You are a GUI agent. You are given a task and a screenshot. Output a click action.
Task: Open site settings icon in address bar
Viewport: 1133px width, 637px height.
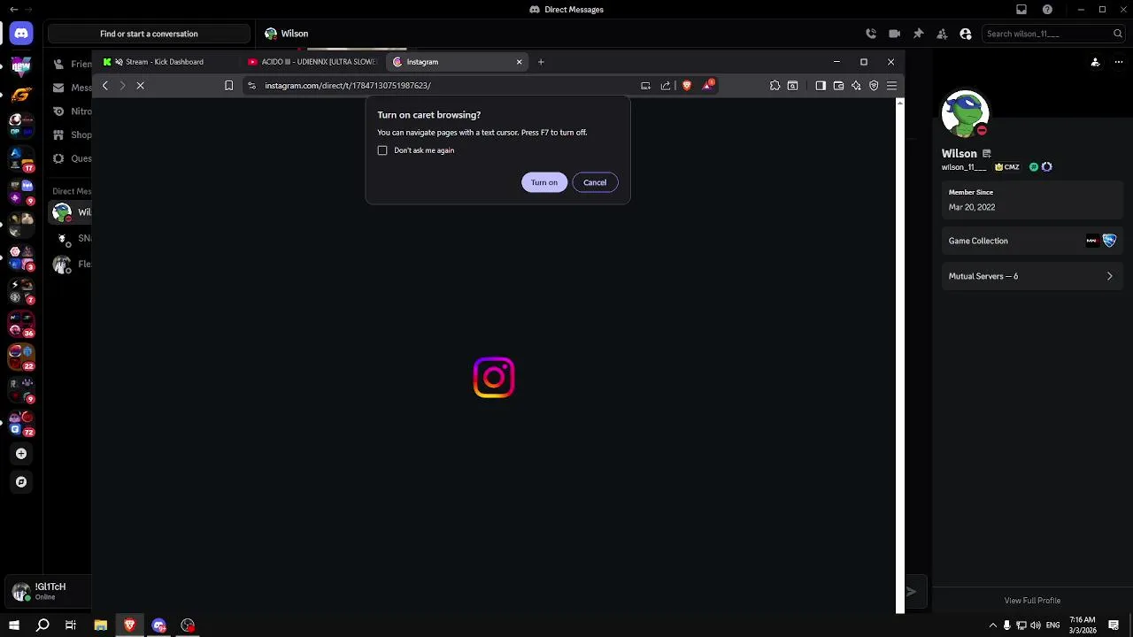[x=251, y=86]
